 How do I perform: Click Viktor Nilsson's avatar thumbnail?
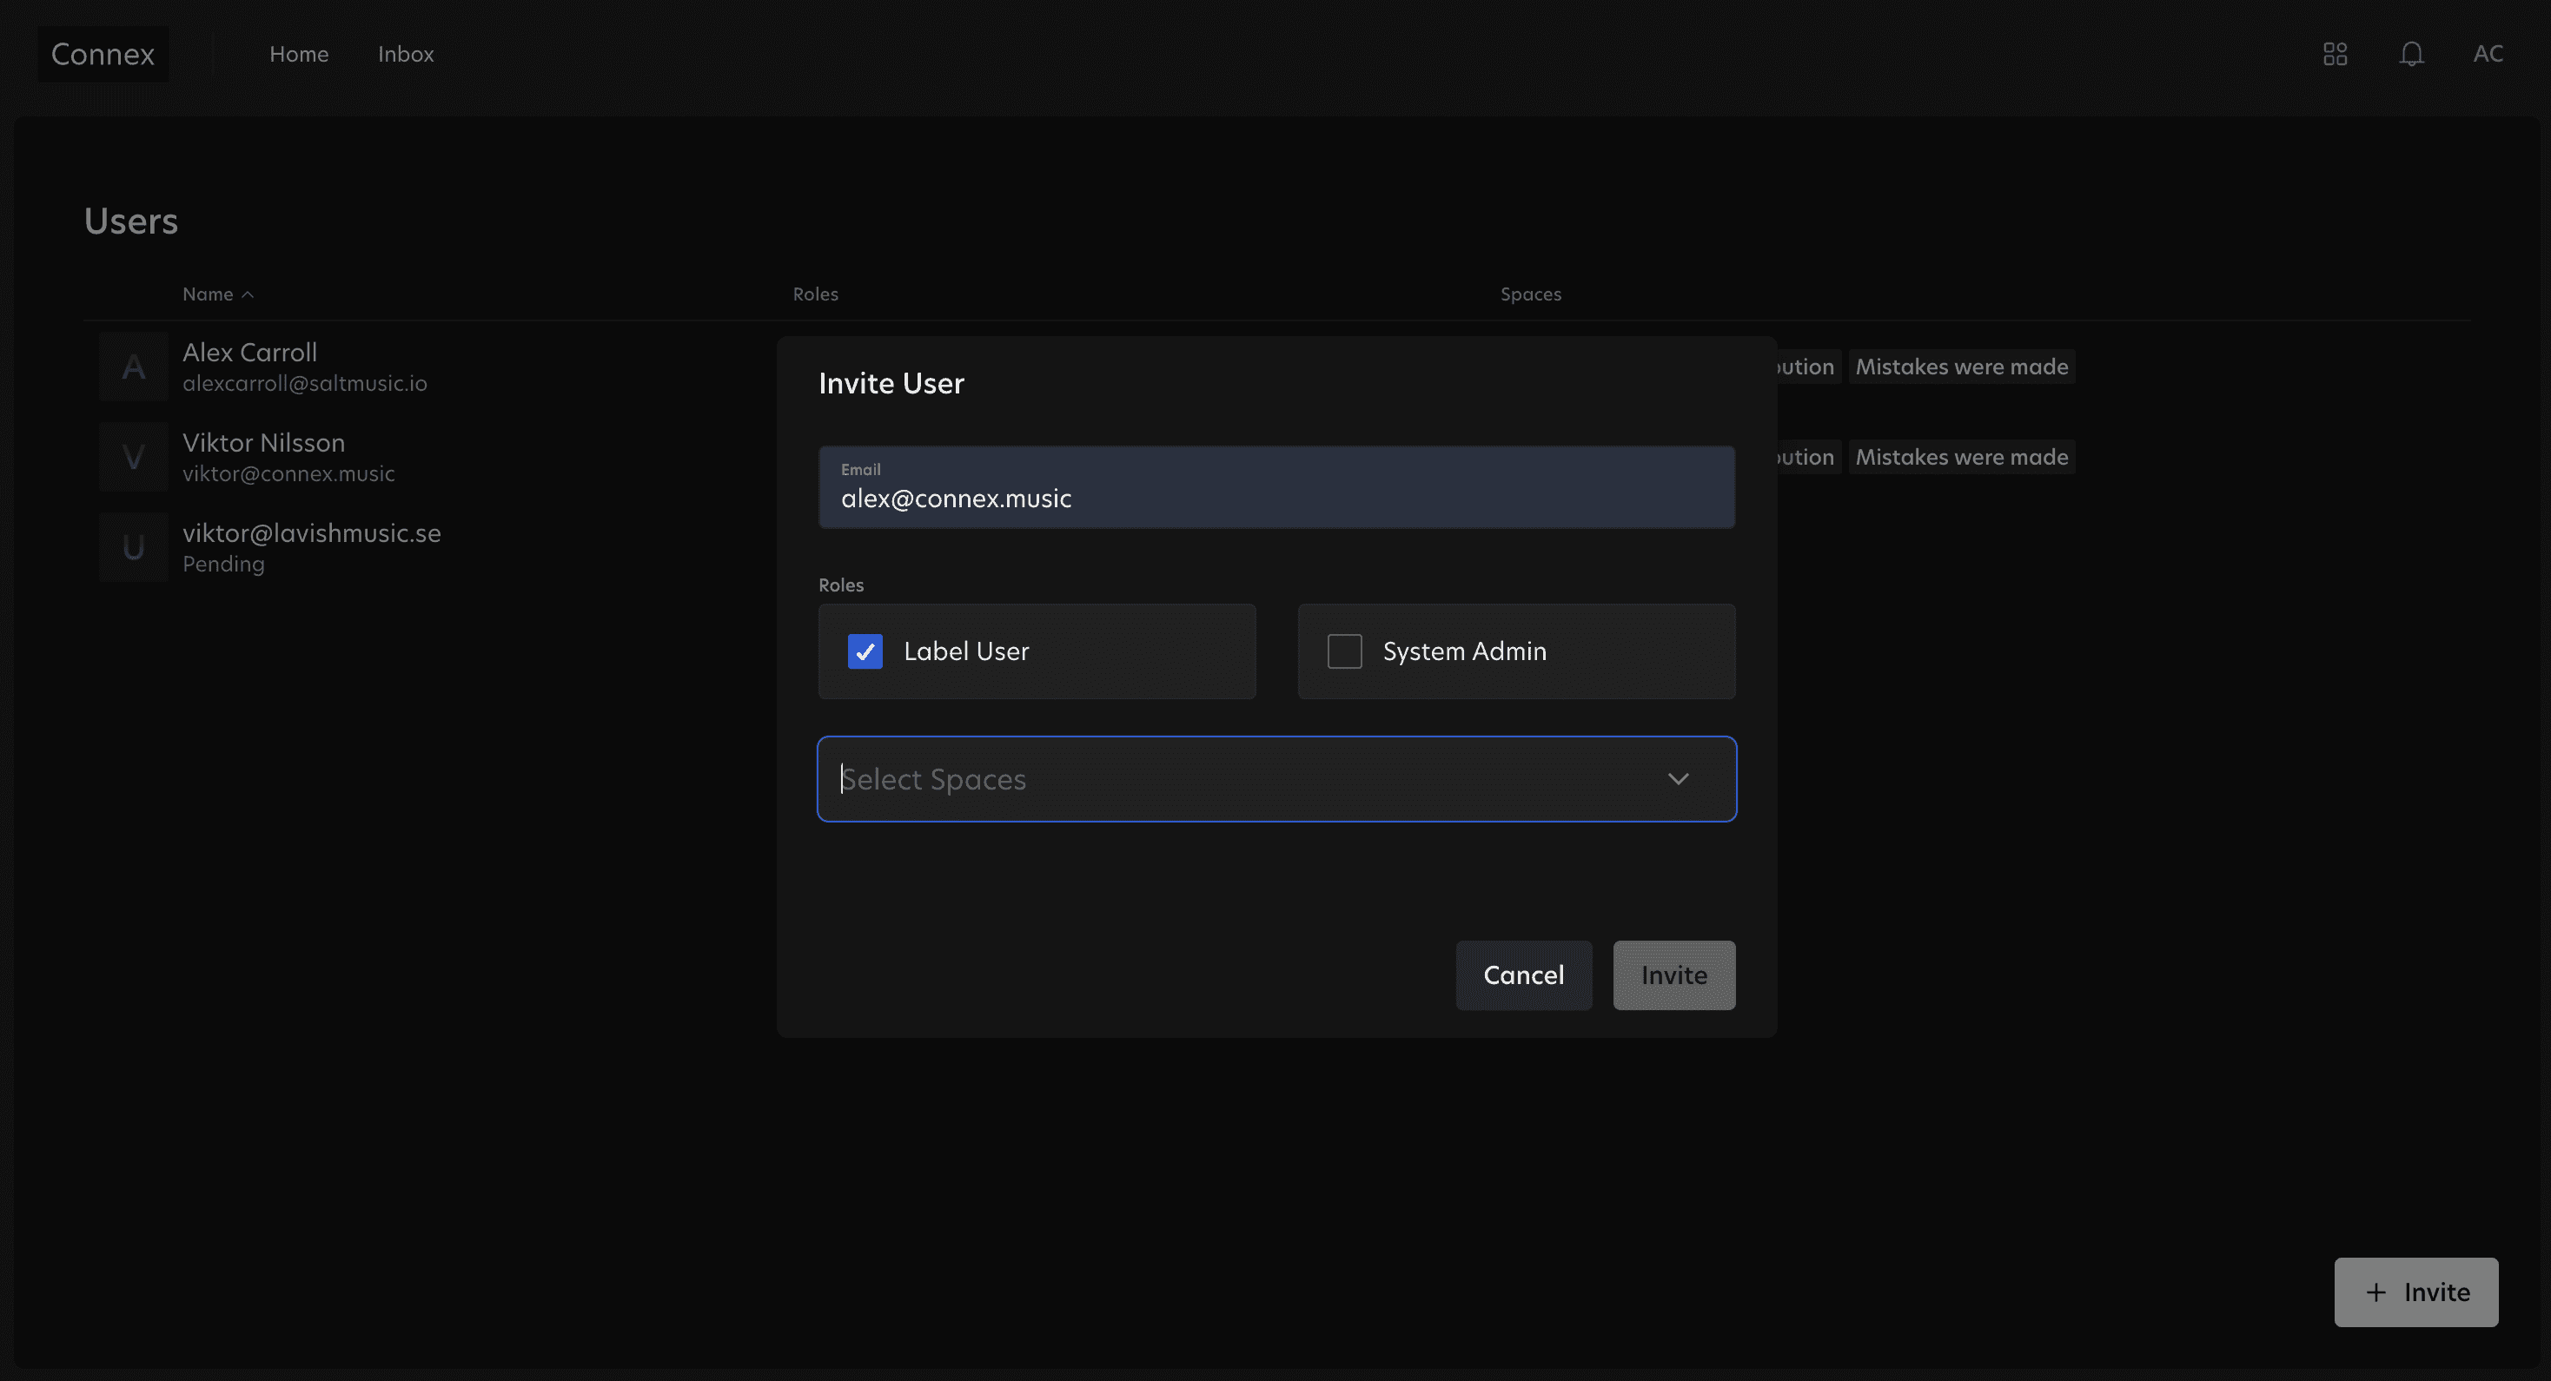tap(133, 458)
